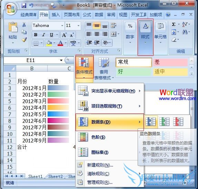Open Format as Table (套用表格格式)
The image size is (198, 189).
tap(104, 69)
